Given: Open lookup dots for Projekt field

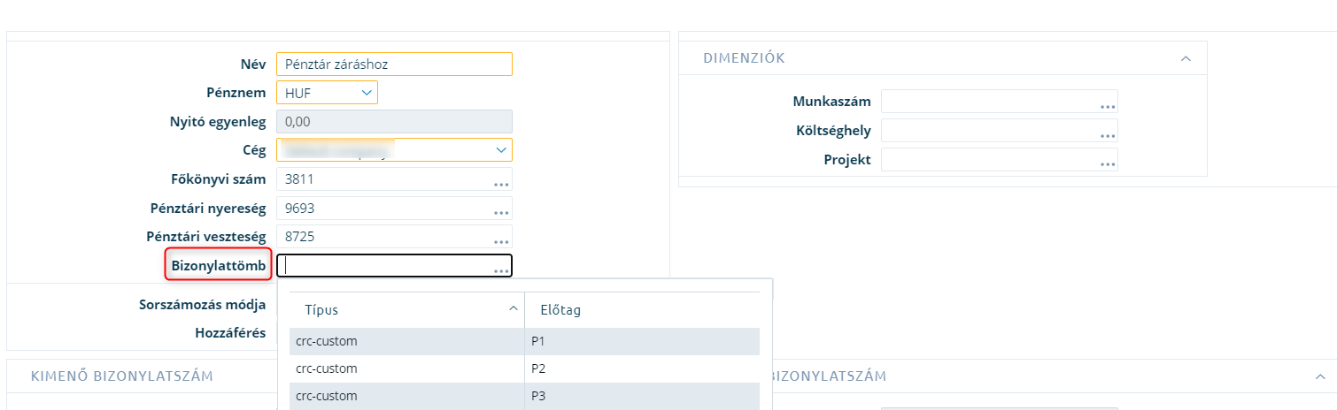Looking at the screenshot, I should [1107, 164].
